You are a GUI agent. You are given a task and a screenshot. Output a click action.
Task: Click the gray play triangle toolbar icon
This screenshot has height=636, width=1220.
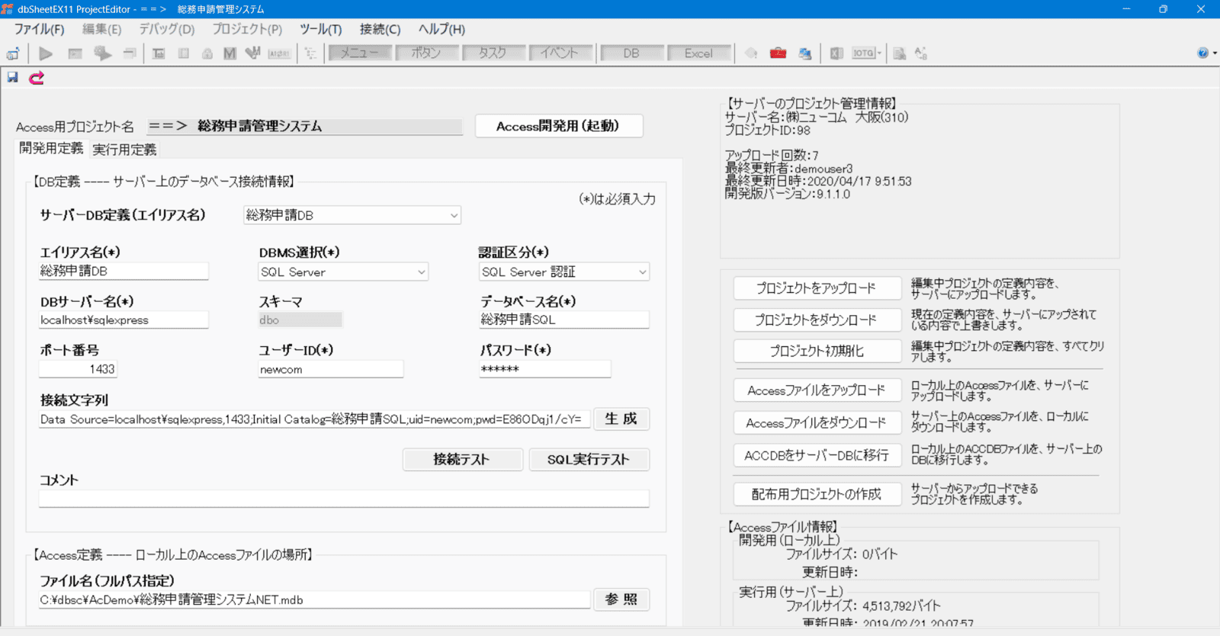(46, 53)
